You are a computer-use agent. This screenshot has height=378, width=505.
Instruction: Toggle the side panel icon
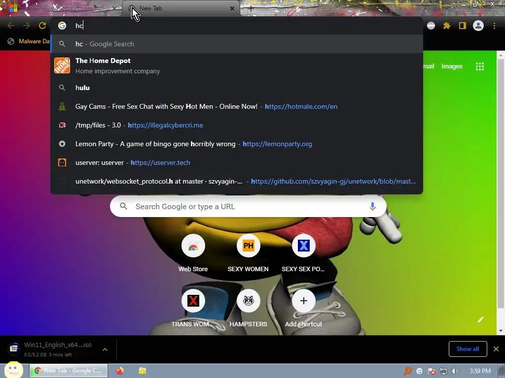(463, 26)
